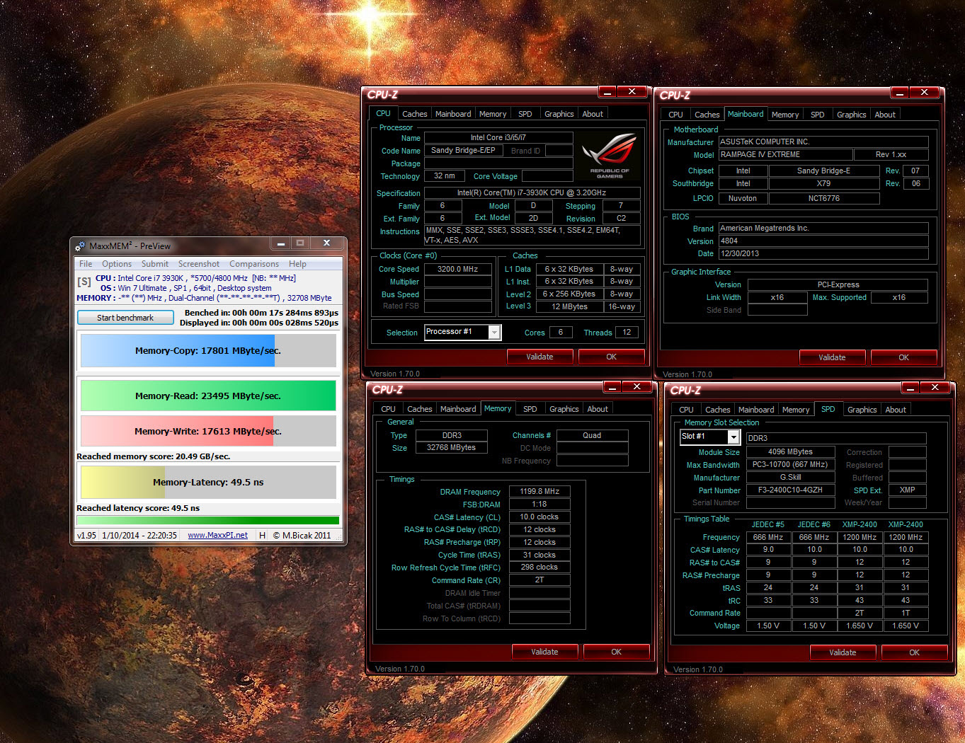Click Validate in the Memory window
Screen dimensions: 965x743
coord(544,652)
